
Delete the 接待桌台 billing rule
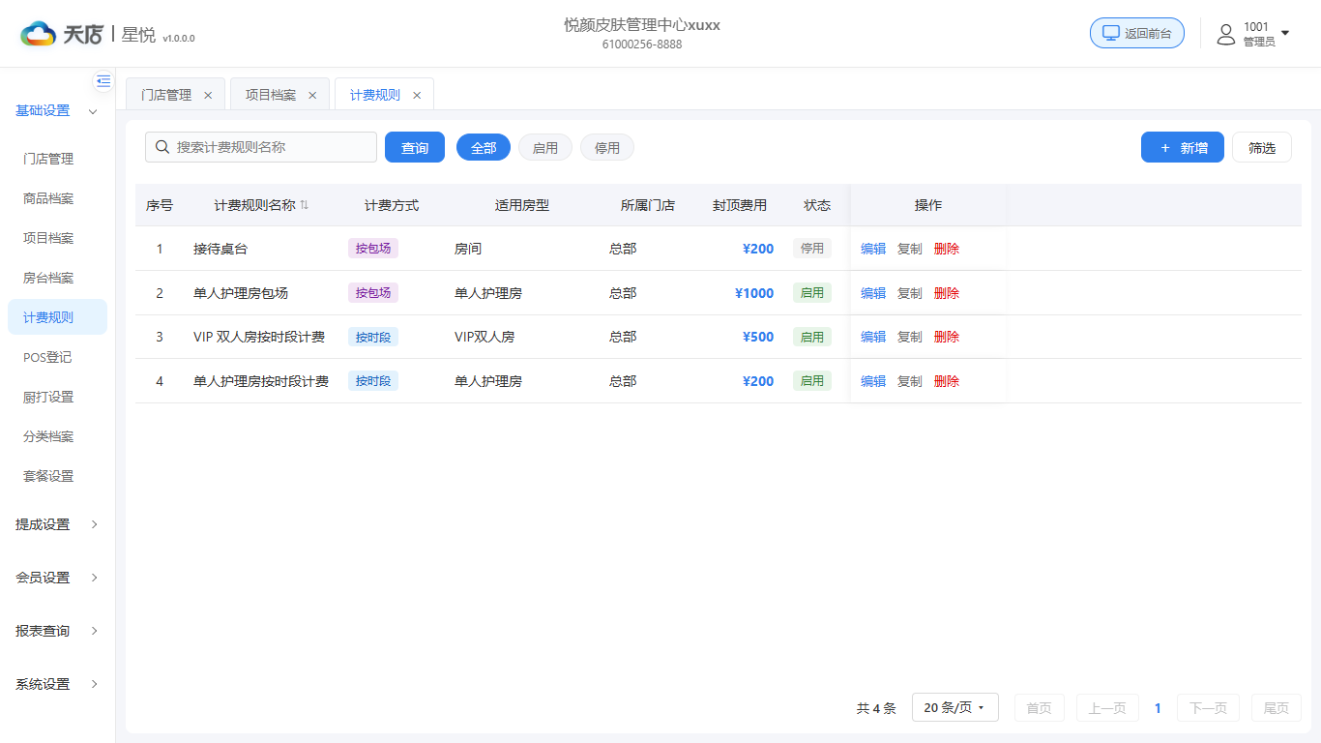(947, 249)
